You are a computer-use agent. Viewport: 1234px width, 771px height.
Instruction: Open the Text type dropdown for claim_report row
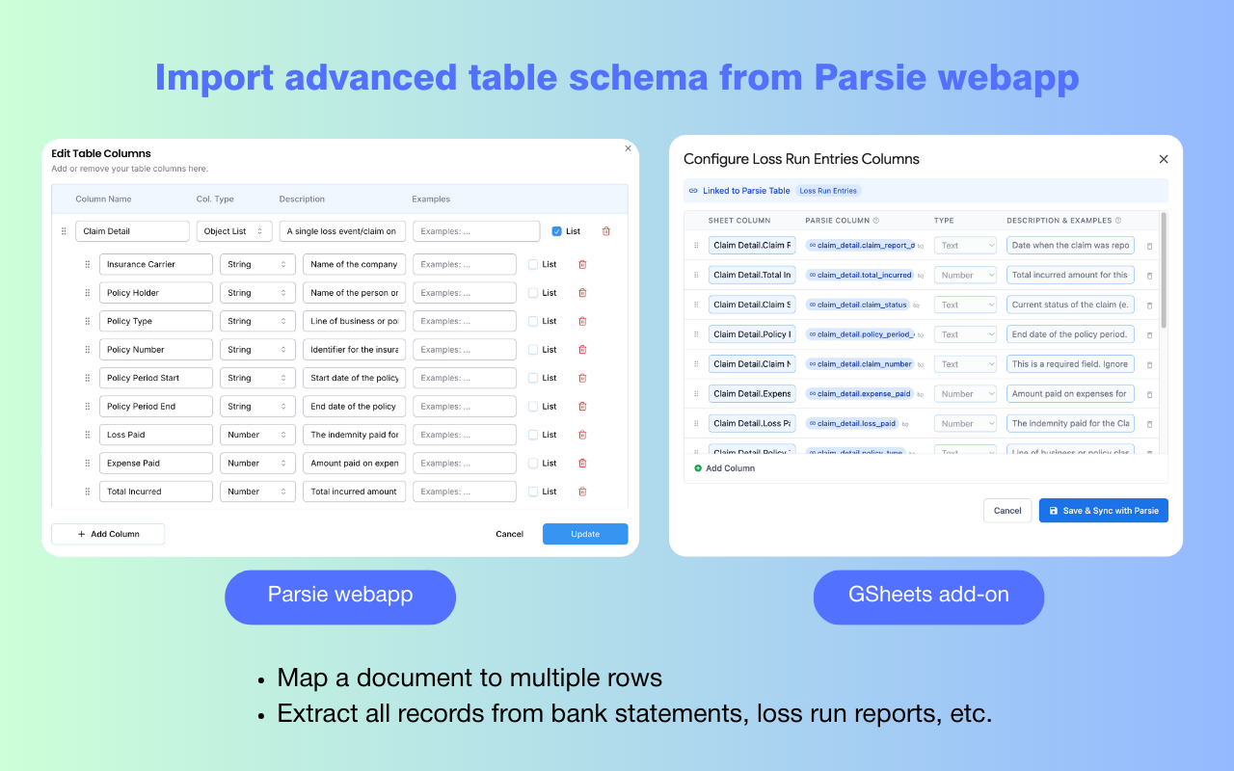click(965, 246)
